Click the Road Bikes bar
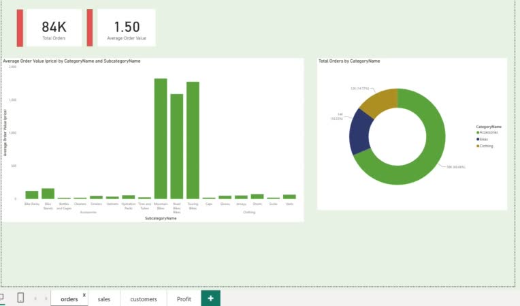The image size is (520, 306). pos(177,147)
